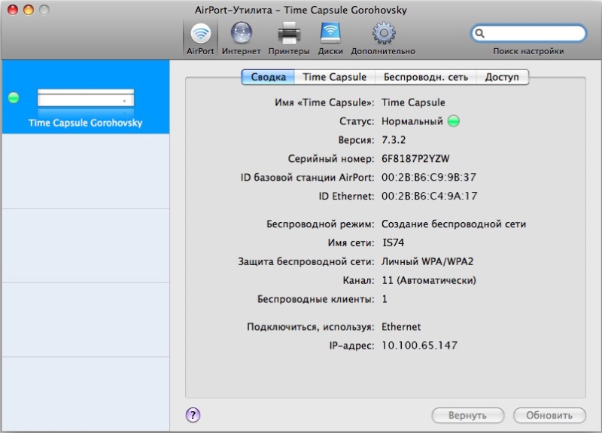Screen dimensions: 602x433
Task: Click the IP-адрес value 10.100.65.147
Action: click(x=419, y=346)
